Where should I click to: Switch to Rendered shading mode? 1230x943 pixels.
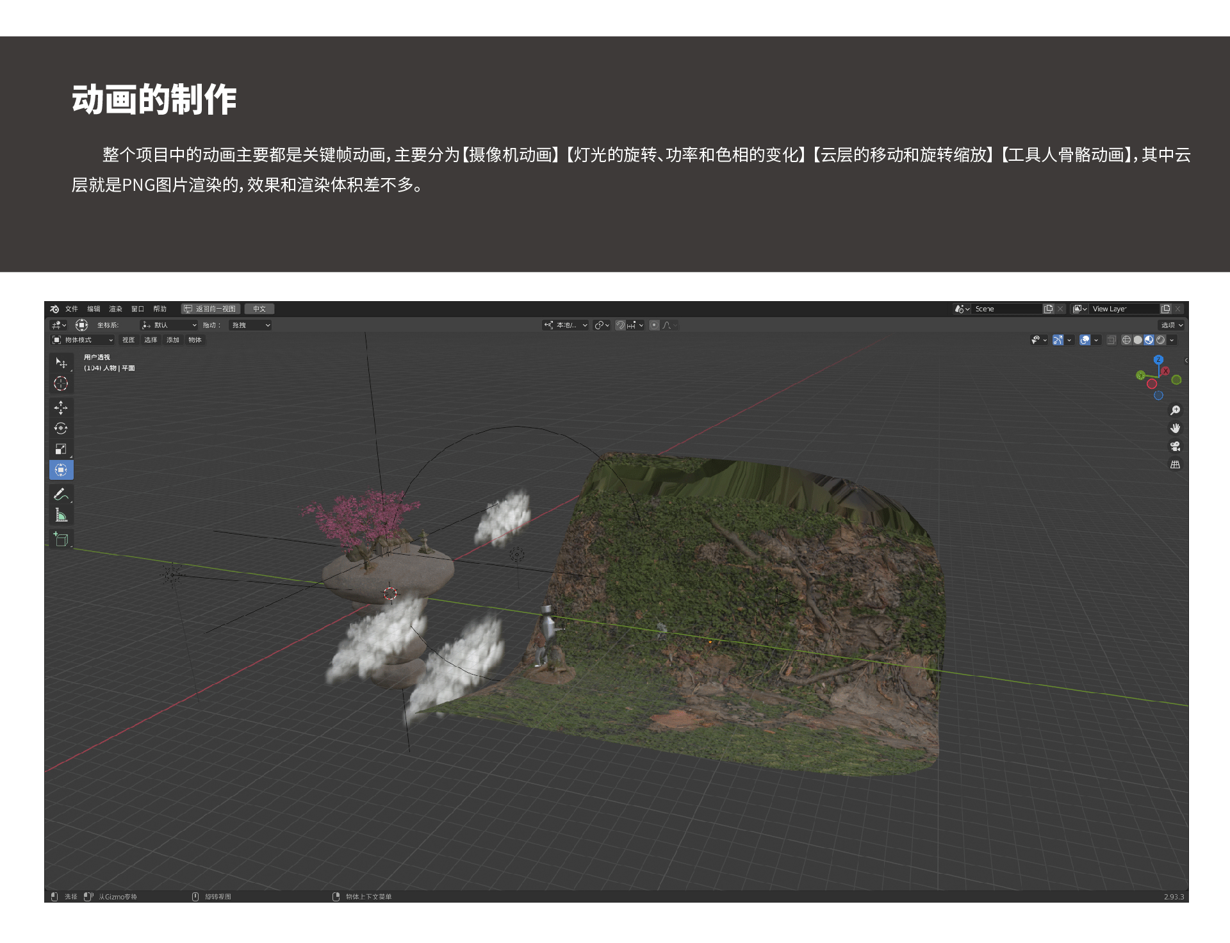click(x=1160, y=340)
